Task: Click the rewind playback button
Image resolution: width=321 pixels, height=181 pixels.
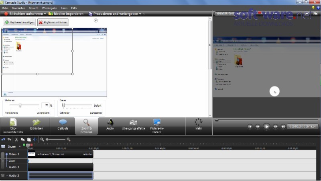Action: 258,126
